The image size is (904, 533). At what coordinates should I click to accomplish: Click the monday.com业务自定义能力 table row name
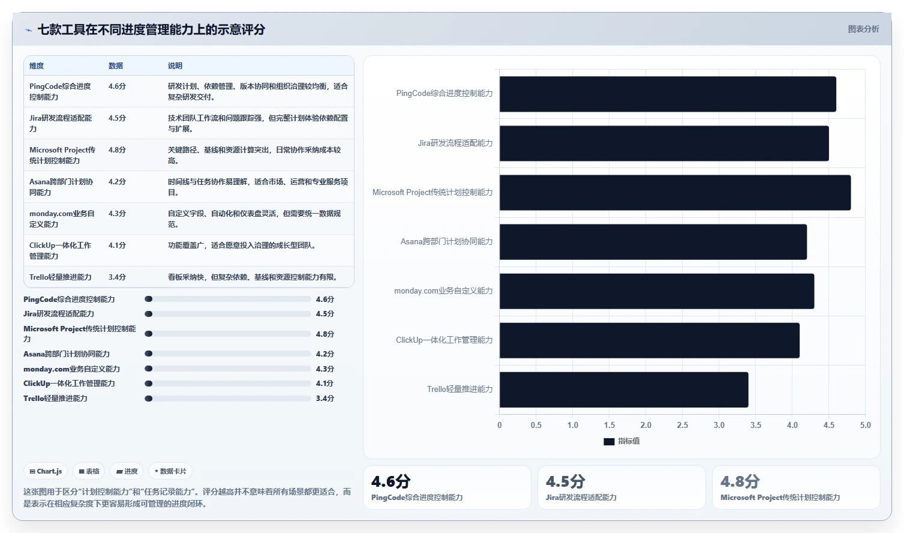click(x=62, y=218)
